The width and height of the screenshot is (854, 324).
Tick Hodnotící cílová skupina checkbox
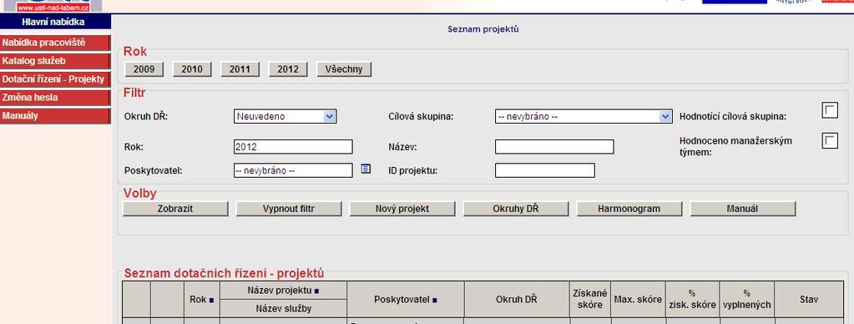(x=830, y=110)
